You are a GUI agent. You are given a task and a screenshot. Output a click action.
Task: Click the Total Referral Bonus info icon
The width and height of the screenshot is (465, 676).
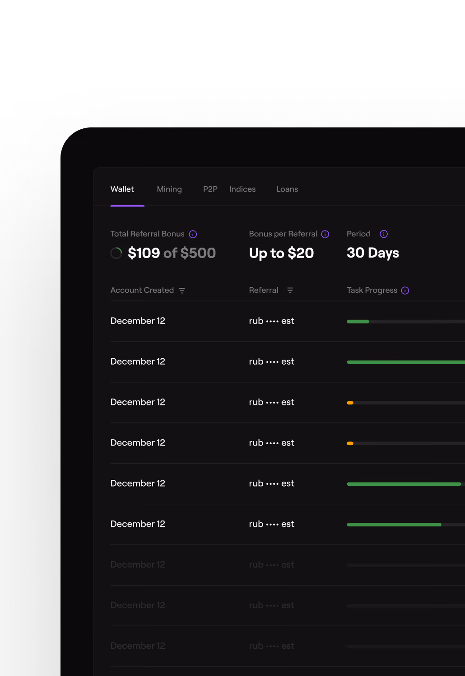[x=193, y=234]
